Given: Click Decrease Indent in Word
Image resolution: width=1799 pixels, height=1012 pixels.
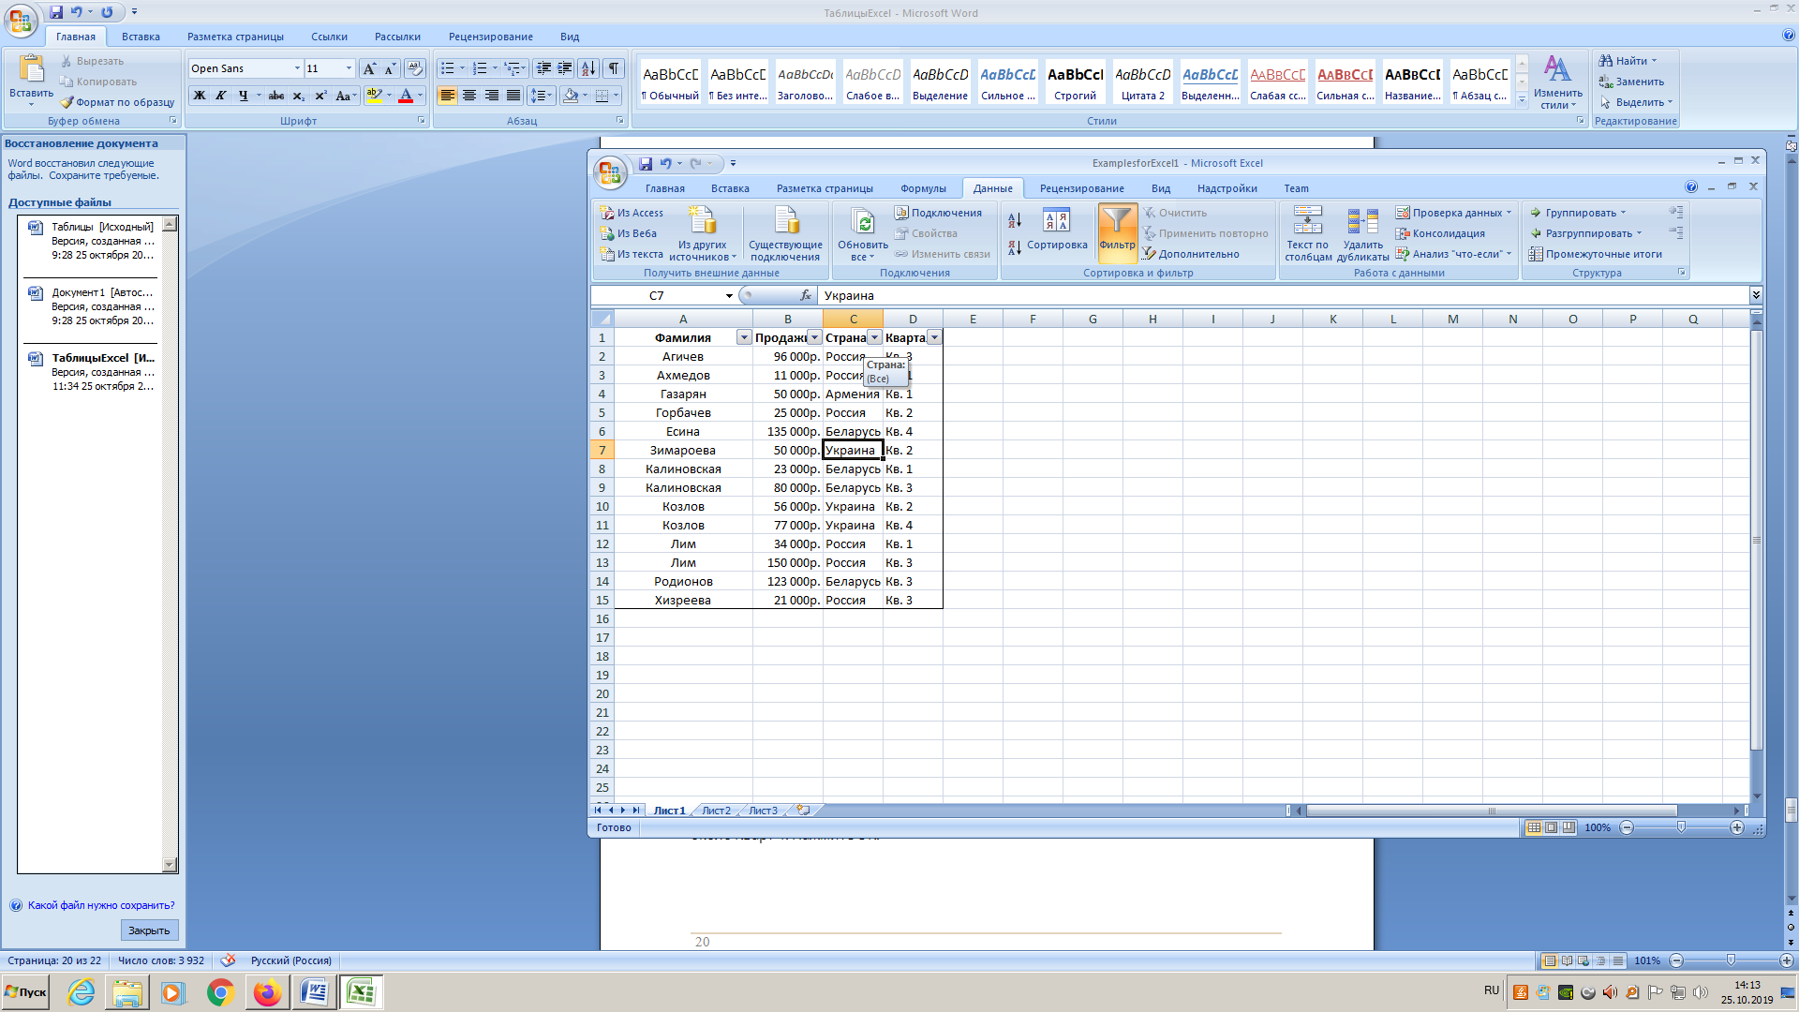Looking at the screenshot, I should point(543,69).
